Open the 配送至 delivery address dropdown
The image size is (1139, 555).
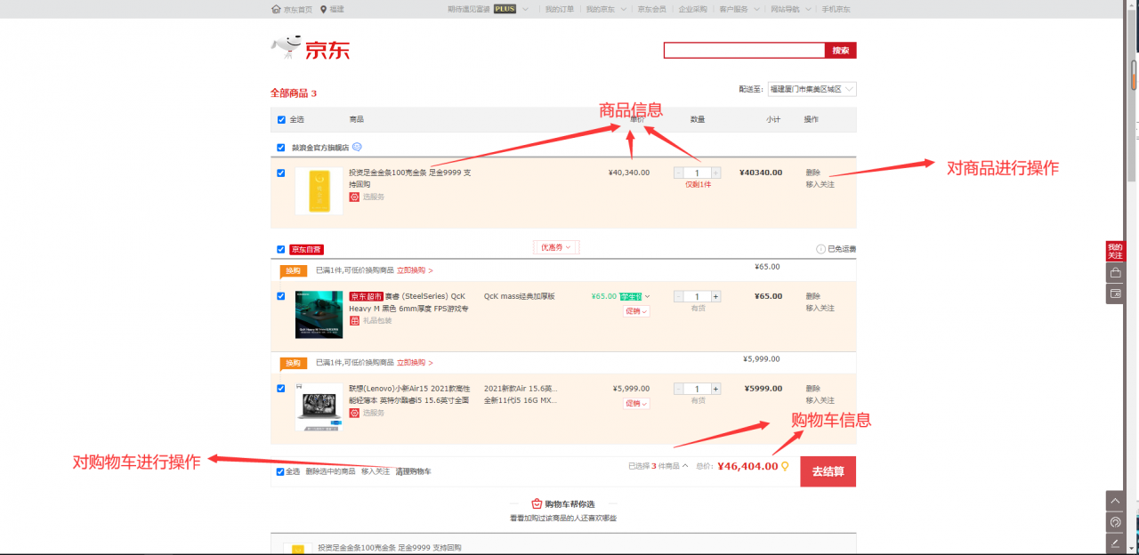pyautogui.click(x=812, y=89)
